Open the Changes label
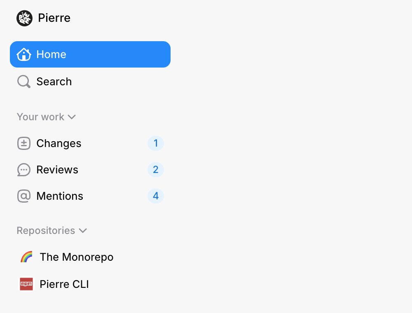 click(59, 143)
